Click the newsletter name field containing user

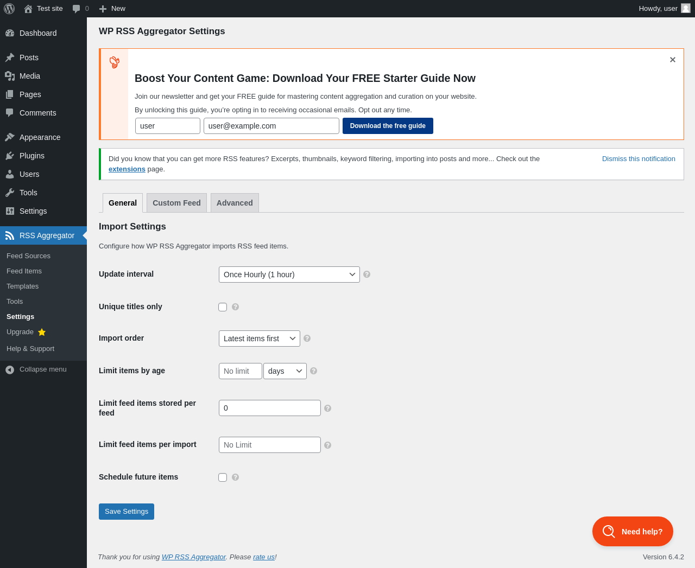coord(168,126)
